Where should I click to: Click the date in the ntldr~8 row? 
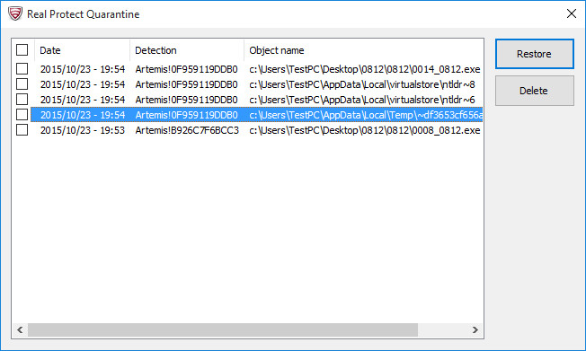[83, 84]
